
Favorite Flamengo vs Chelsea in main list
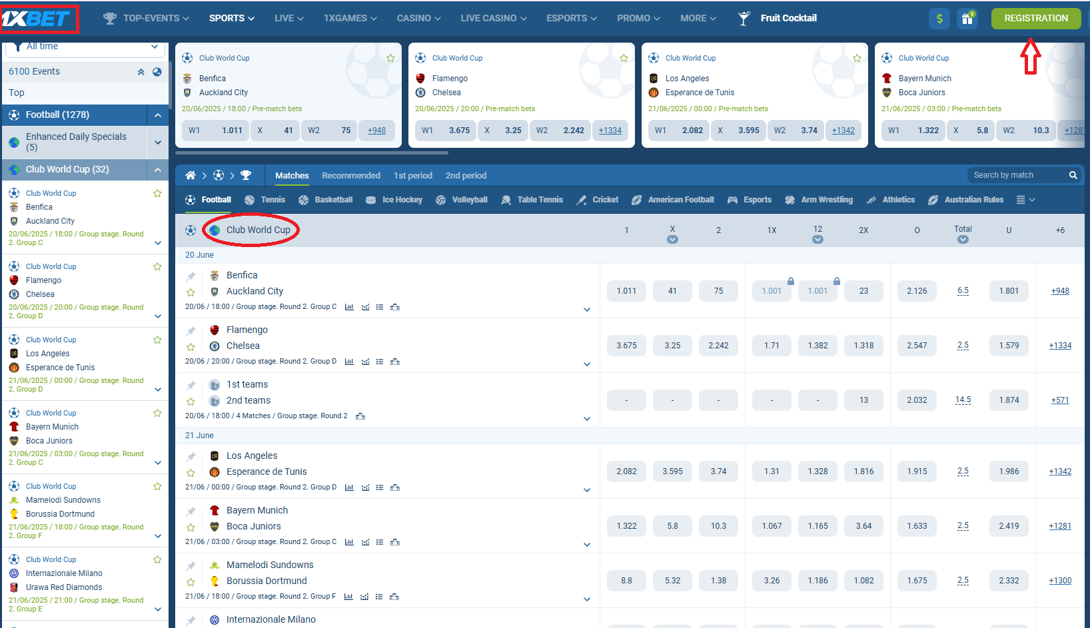pos(191,347)
